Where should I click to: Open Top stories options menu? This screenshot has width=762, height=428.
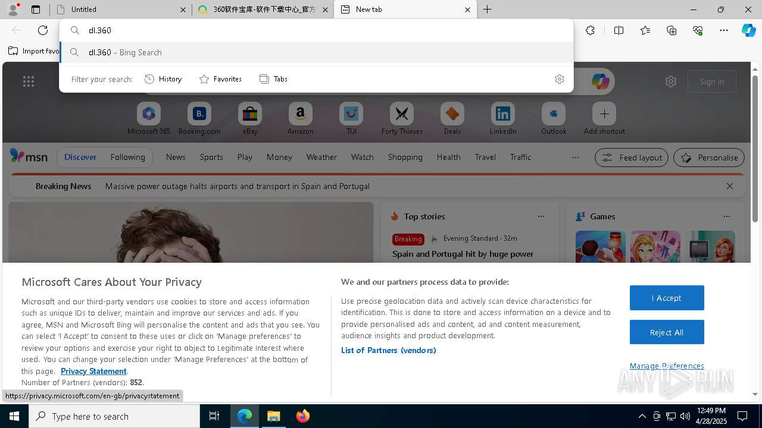point(541,216)
